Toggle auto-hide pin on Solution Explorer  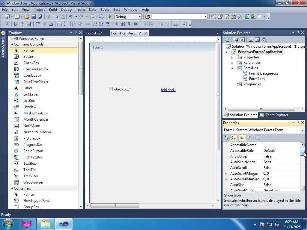tap(298, 33)
